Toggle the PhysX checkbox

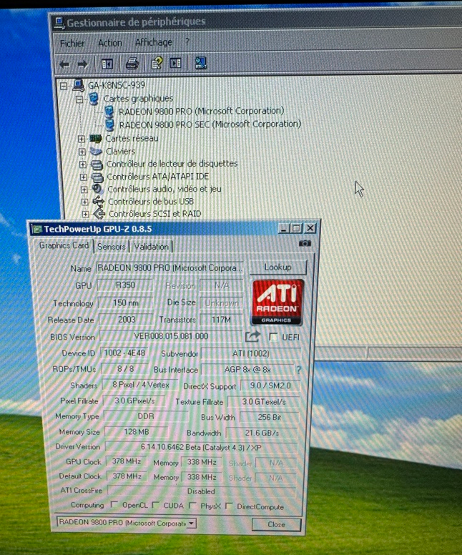click(192, 506)
